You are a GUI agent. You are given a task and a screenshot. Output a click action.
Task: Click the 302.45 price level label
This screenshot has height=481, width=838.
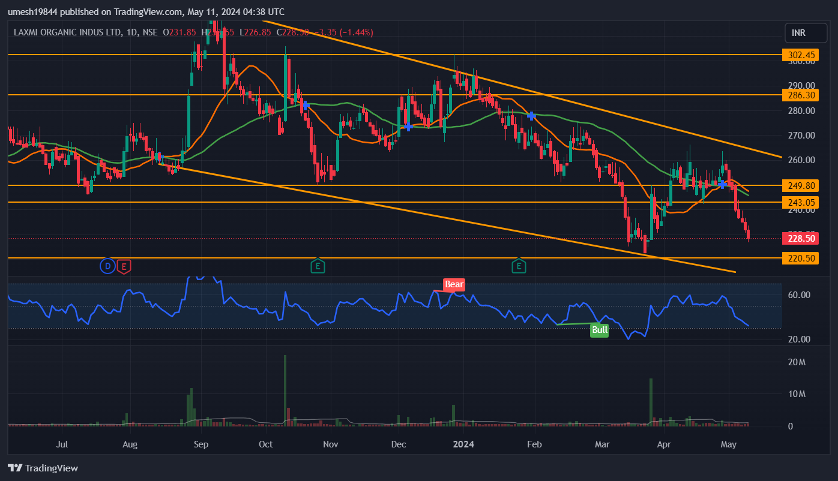coord(801,55)
